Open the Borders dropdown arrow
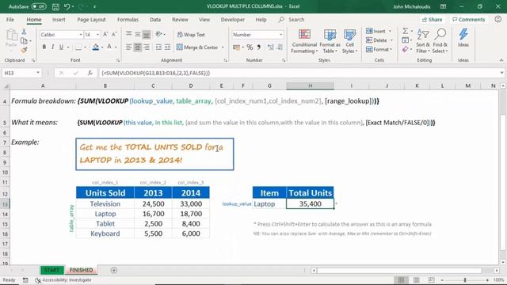The image size is (507, 285). (85, 47)
